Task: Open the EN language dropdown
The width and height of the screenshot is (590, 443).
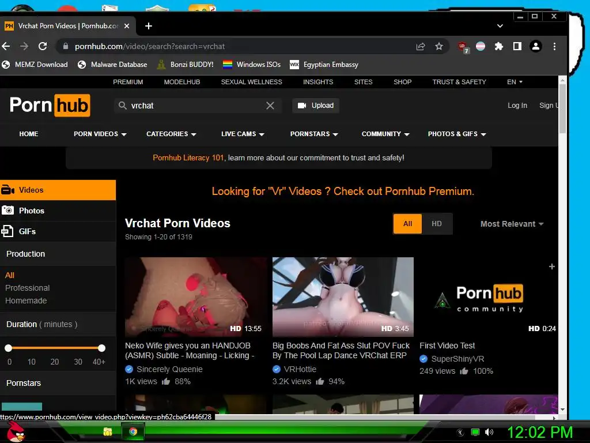Action: [x=515, y=82]
